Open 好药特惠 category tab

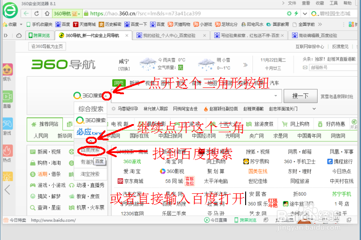(x=332, y=124)
